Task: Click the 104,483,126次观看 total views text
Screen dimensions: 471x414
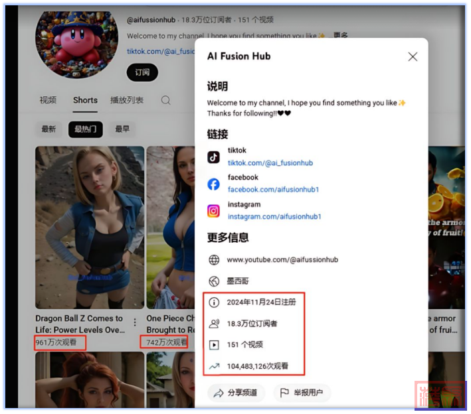Action: click(258, 366)
